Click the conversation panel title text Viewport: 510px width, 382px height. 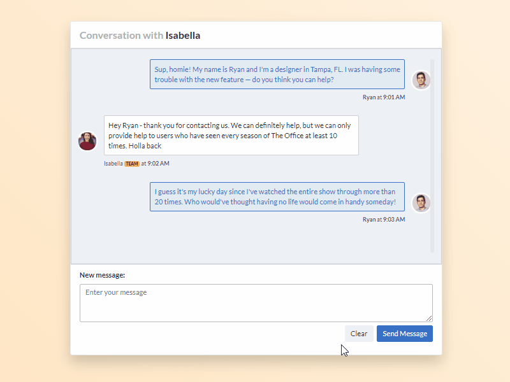coord(140,36)
